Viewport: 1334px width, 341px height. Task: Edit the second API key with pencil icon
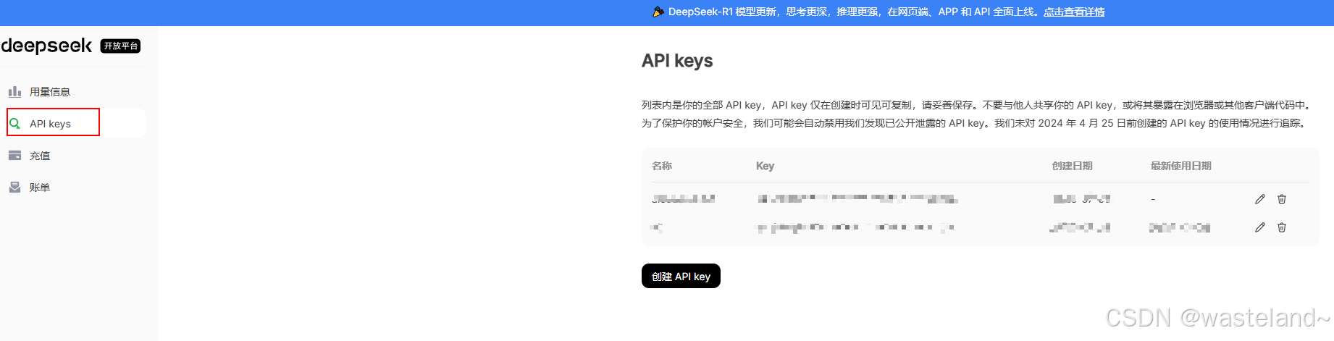click(x=1260, y=227)
